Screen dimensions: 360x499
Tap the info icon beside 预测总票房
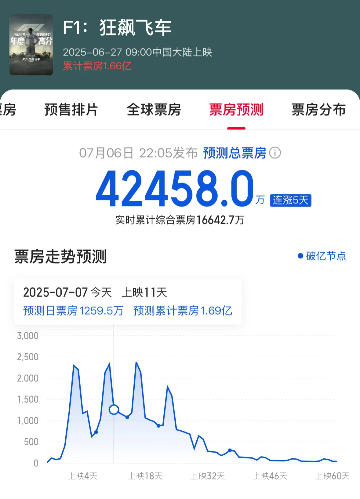point(275,153)
